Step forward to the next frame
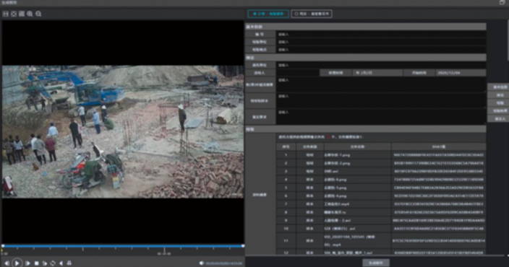509x267 pixels. pos(28,263)
